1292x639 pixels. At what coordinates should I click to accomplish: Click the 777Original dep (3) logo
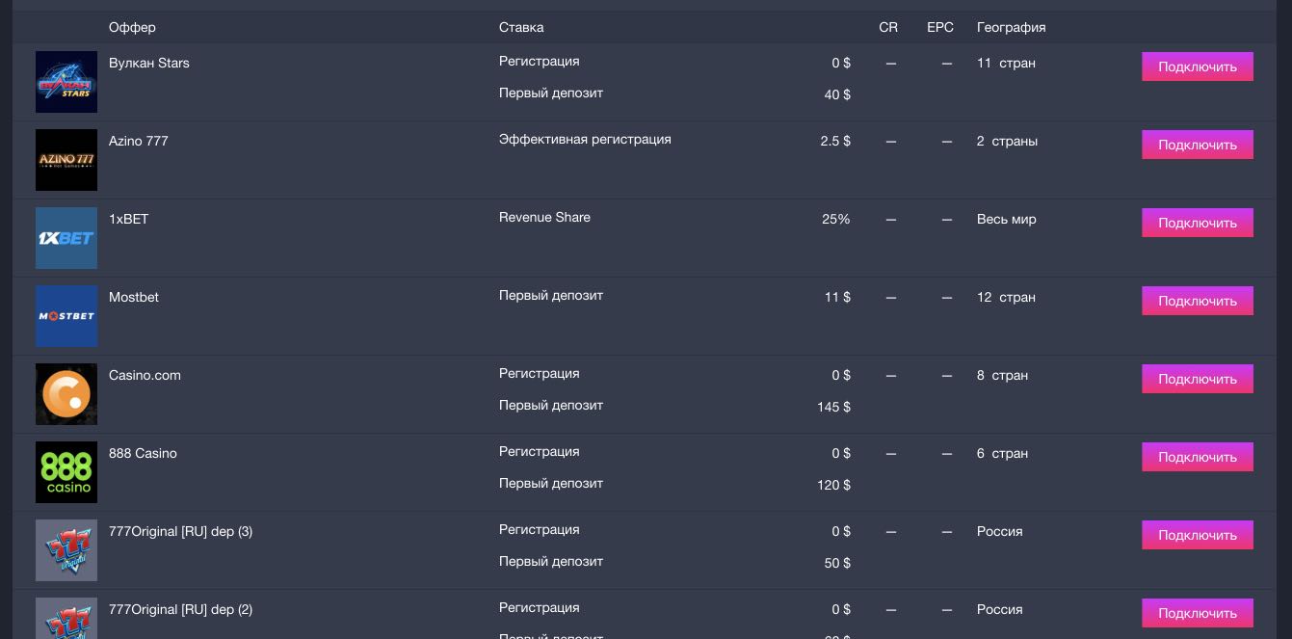[66, 550]
